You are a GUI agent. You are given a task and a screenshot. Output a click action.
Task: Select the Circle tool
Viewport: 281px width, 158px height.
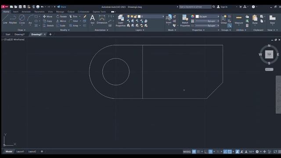[22, 19]
